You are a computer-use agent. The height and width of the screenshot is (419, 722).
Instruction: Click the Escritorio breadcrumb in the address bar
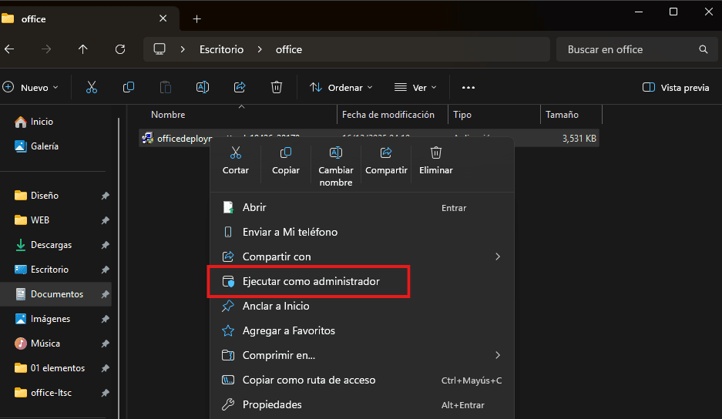(221, 49)
